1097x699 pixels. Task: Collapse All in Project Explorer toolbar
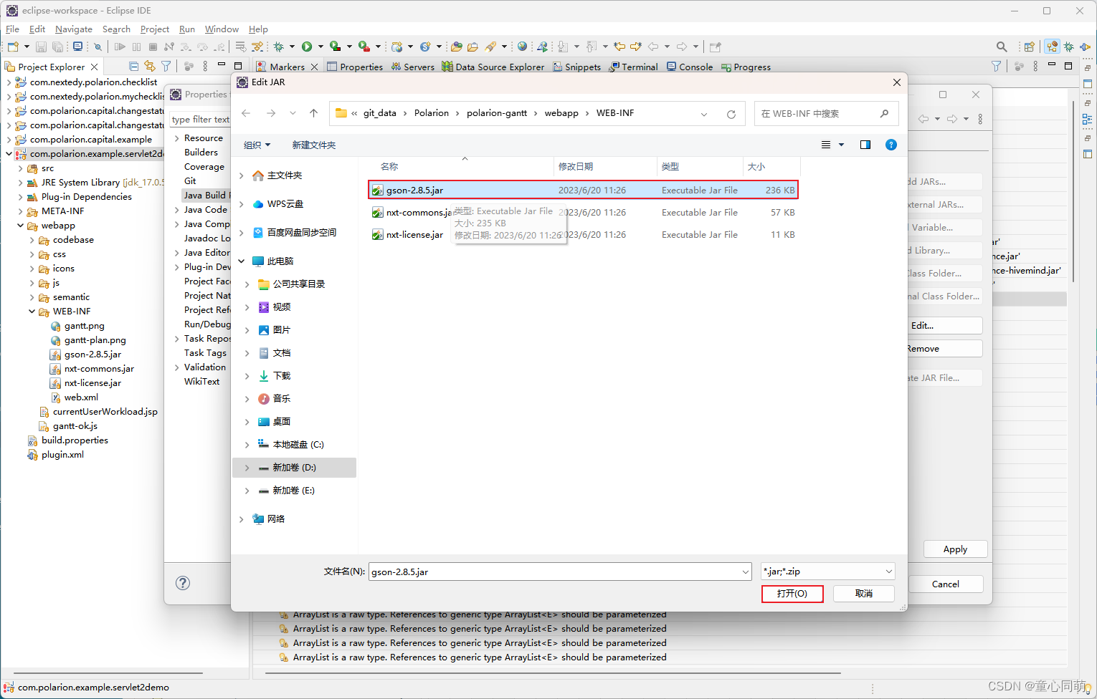tap(133, 66)
